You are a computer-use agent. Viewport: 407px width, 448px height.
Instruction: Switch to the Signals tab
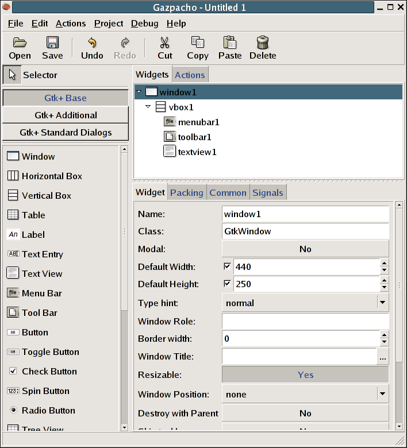267,192
